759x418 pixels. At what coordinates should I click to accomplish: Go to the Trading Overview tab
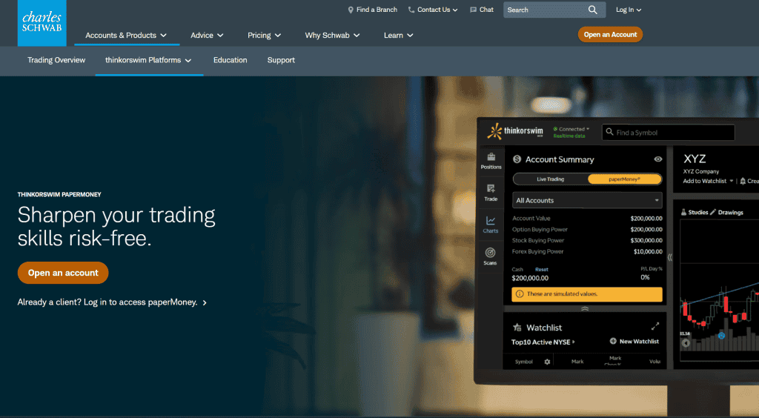(x=56, y=60)
